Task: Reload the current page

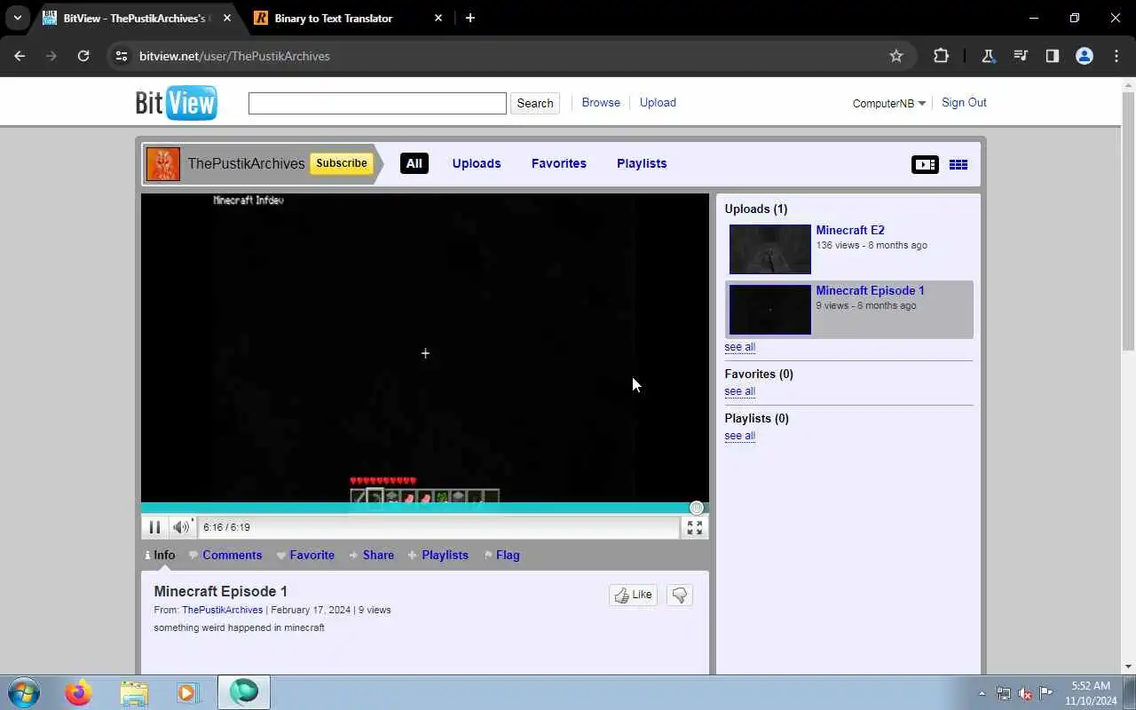Action: [83, 56]
